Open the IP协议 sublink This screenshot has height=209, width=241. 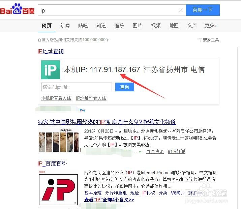[x=149, y=193]
